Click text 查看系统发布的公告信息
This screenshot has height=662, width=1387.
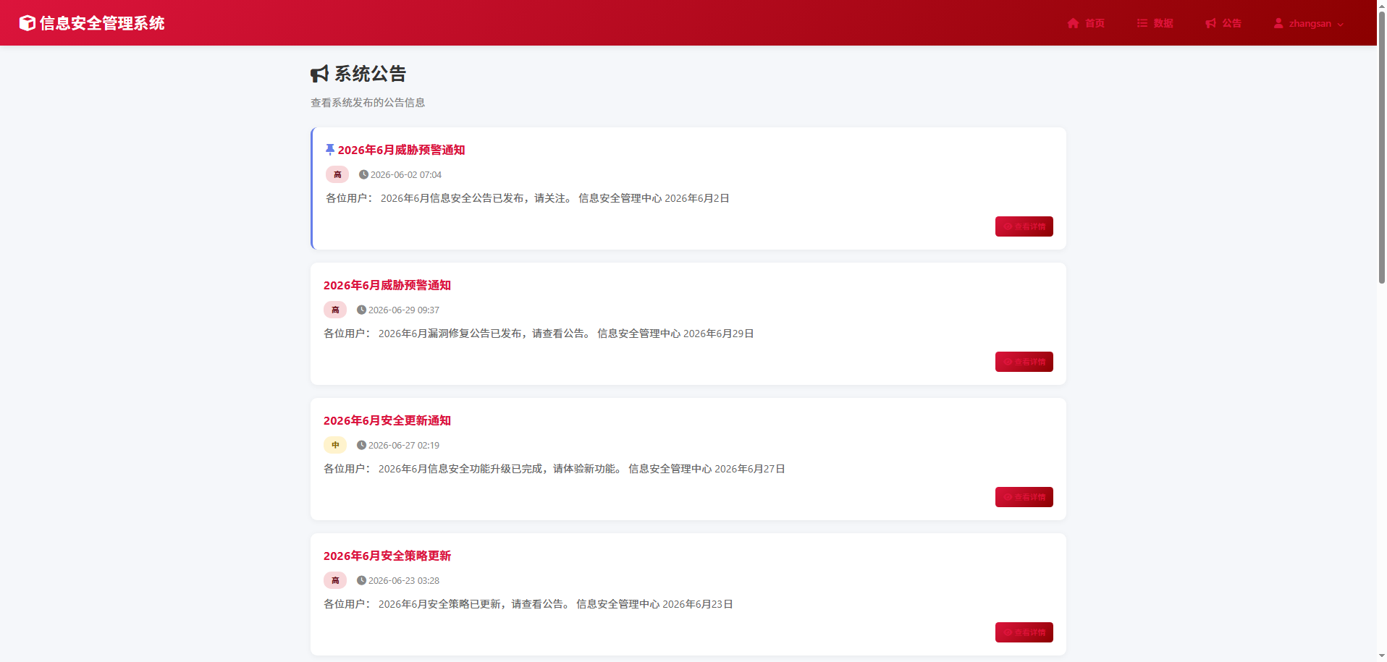(368, 103)
